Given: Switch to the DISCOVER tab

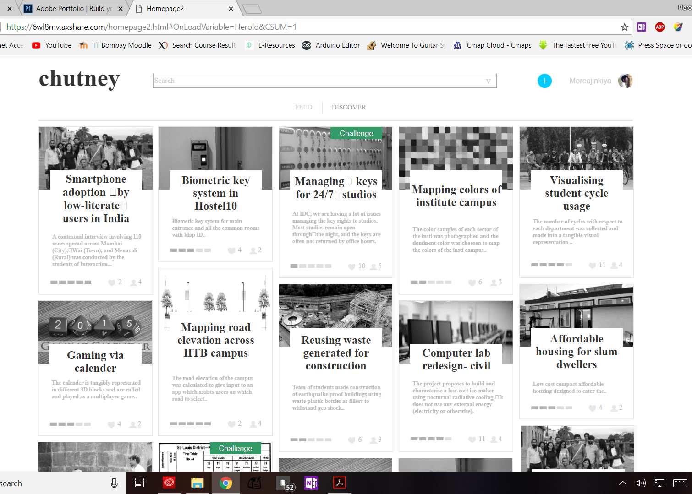Looking at the screenshot, I should click(x=349, y=107).
